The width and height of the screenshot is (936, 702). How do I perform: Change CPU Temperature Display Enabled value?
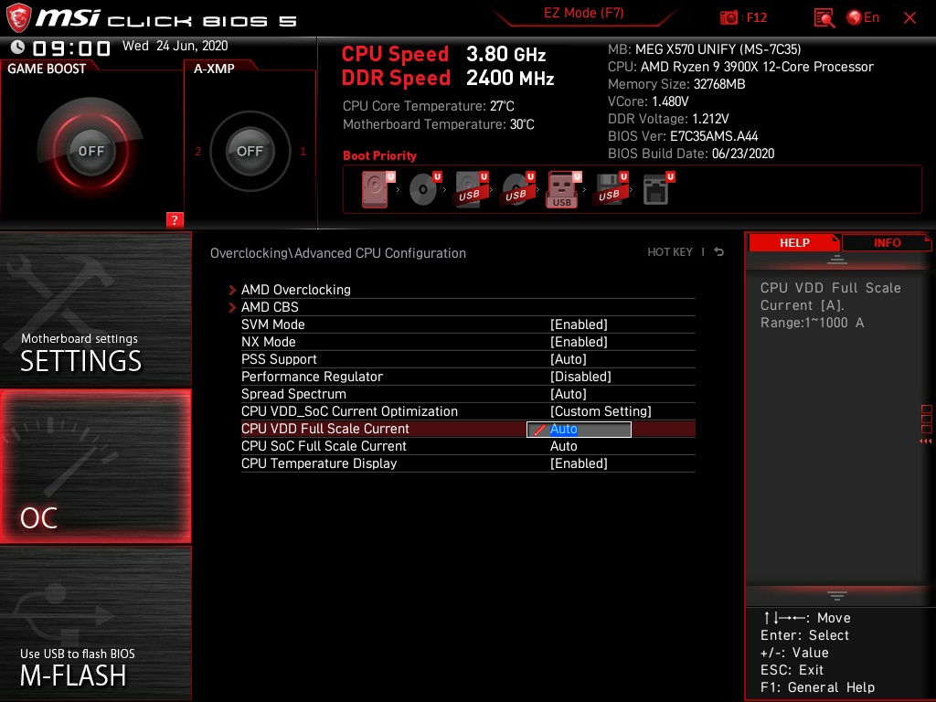point(579,463)
